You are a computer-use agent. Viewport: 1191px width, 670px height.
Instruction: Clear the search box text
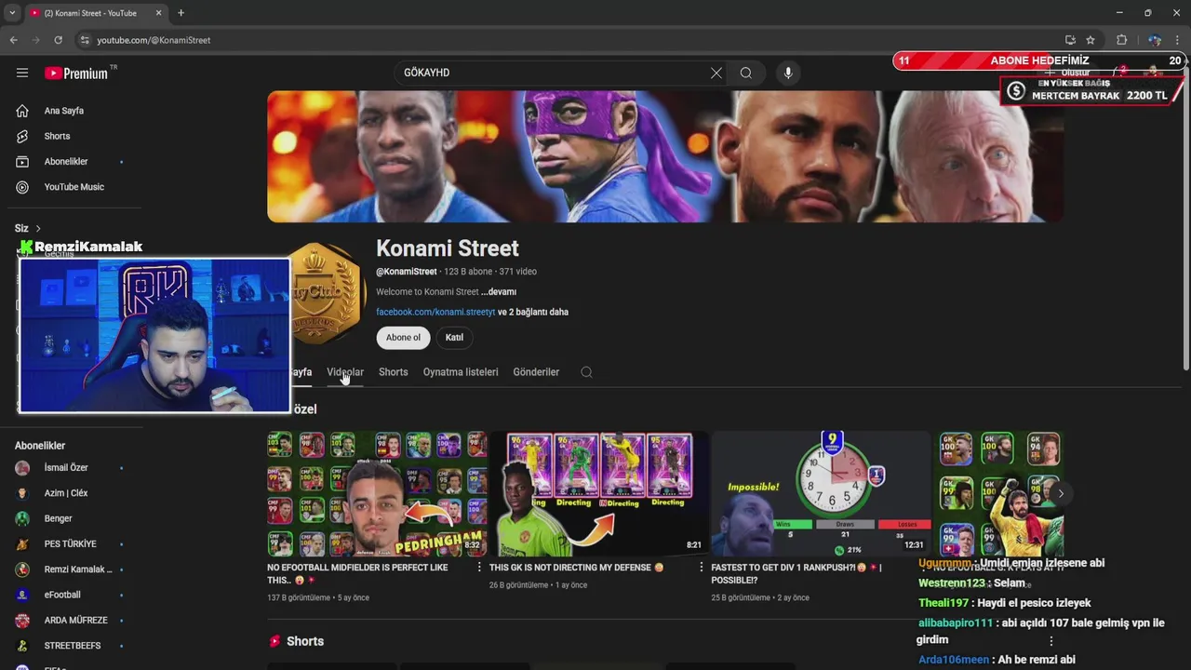716,73
